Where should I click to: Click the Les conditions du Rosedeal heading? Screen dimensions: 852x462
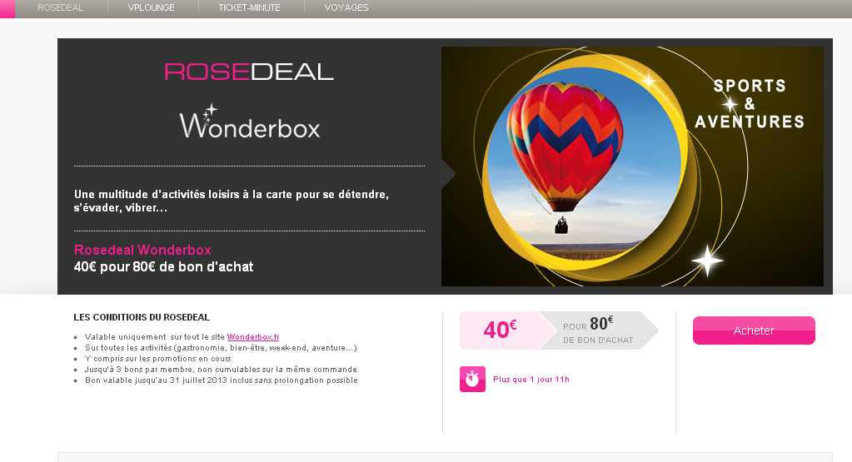pyautogui.click(x=142, y=317)
